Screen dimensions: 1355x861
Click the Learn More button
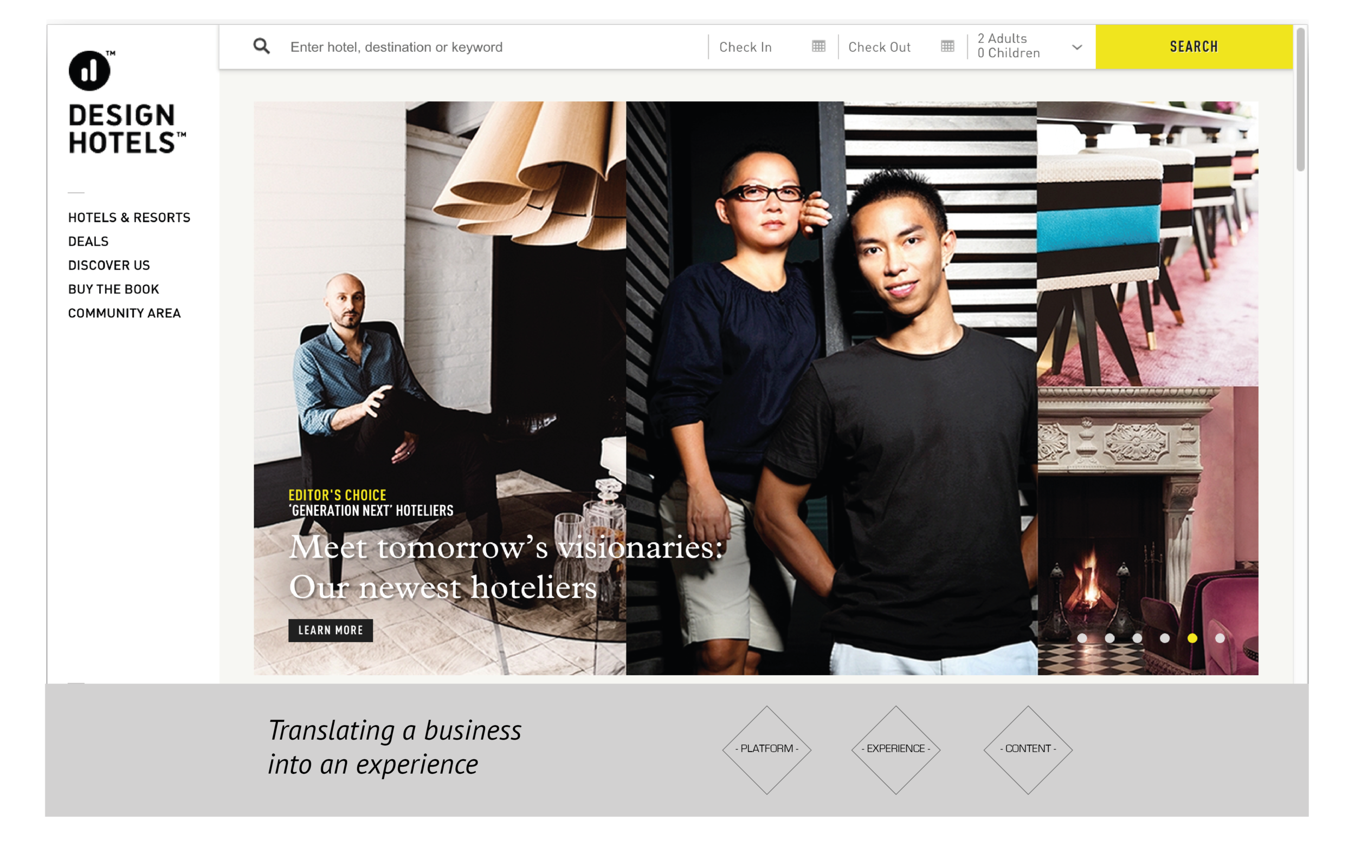(x=330, y=630)
